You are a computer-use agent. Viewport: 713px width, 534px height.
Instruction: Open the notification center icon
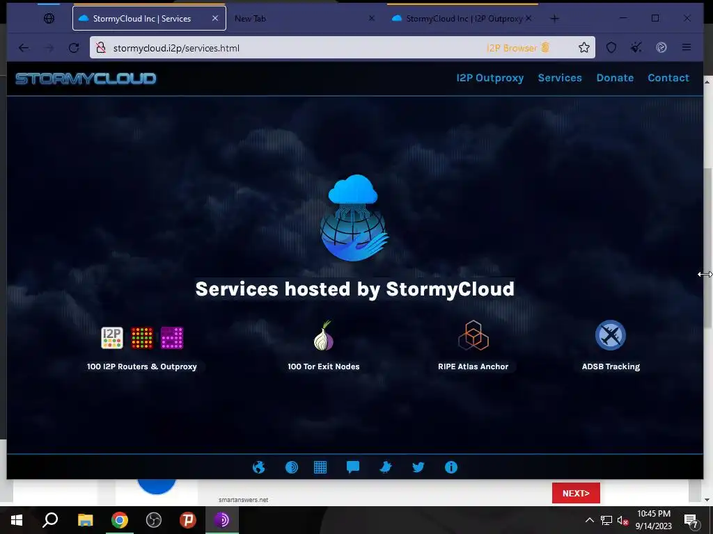pyautogui.click(x=691, y=521)
